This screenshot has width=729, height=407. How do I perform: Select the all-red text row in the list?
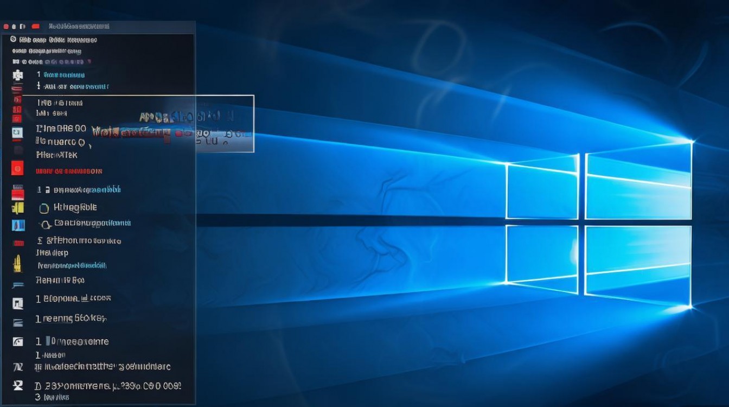tap(69, 171)
